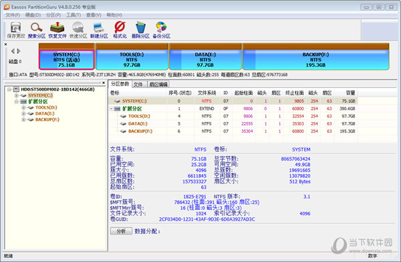This screenshot has width=401, height=262.
Task: Click the Quick Partition (快速分区) icon
Action: (78, 30)
